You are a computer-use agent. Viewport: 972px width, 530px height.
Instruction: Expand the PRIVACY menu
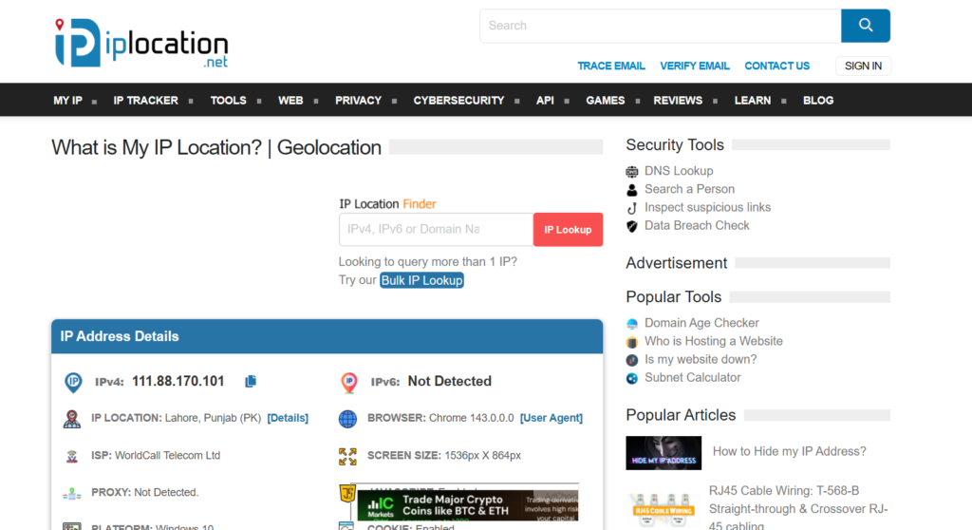click(358, 101)
